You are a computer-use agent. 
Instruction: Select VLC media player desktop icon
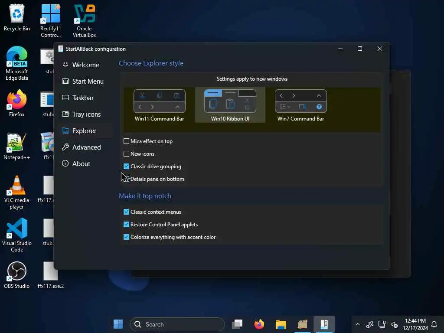17,193
